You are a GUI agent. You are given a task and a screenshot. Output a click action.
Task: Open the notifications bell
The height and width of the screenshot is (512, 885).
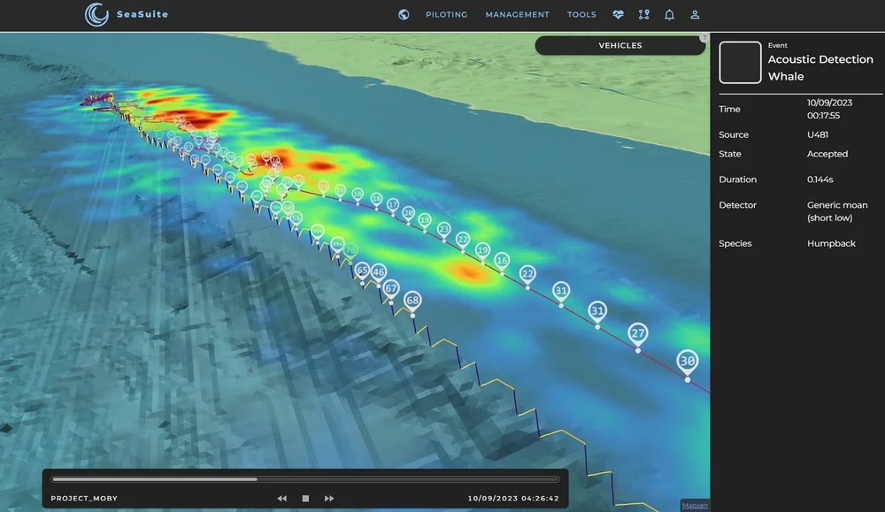tap(669, 15)
